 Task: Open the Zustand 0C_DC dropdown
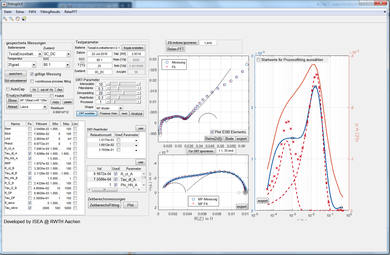pos(69,54)
